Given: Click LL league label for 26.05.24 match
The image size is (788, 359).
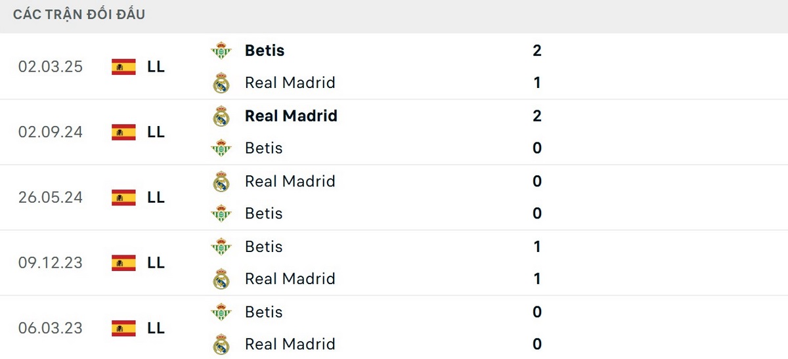Looking at the screenshot, I should click(156, 197).
